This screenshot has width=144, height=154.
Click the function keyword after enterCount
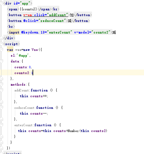point(43,125)
